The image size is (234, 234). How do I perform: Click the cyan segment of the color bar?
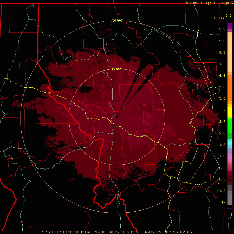230,143
